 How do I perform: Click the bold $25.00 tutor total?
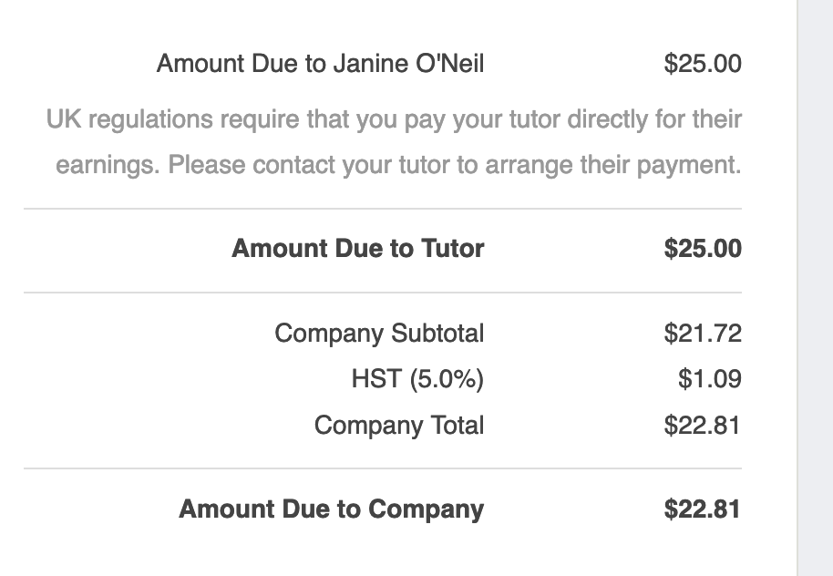coord(703,249)
